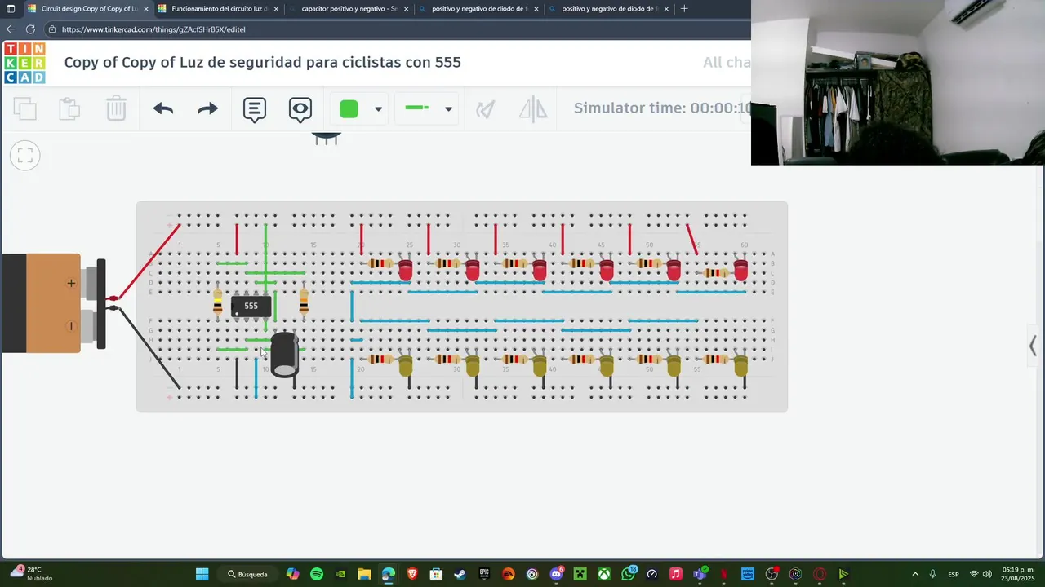The image size is (1045, 587).
Task: Click the Rotate tool icon
Action: tap(486, 108)
